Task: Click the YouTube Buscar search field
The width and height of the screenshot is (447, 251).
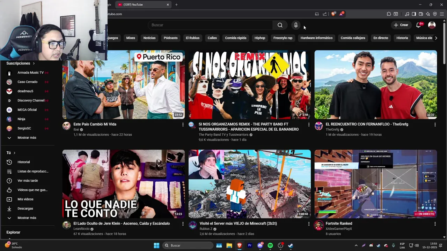Action: tap(210, 25)
